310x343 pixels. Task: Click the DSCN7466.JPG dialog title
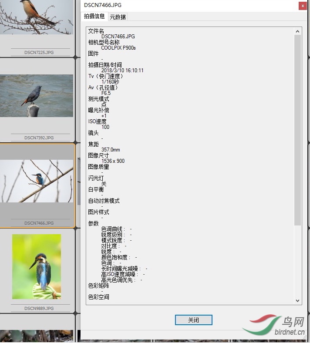(103, 5)
